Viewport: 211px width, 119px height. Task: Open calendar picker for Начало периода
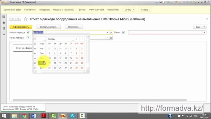(111, 32)
